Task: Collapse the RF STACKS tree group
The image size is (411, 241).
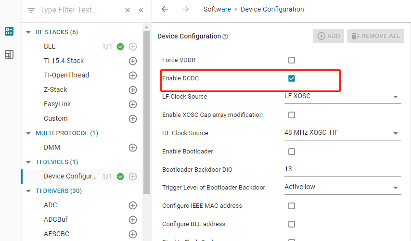Action: (29, 32)
